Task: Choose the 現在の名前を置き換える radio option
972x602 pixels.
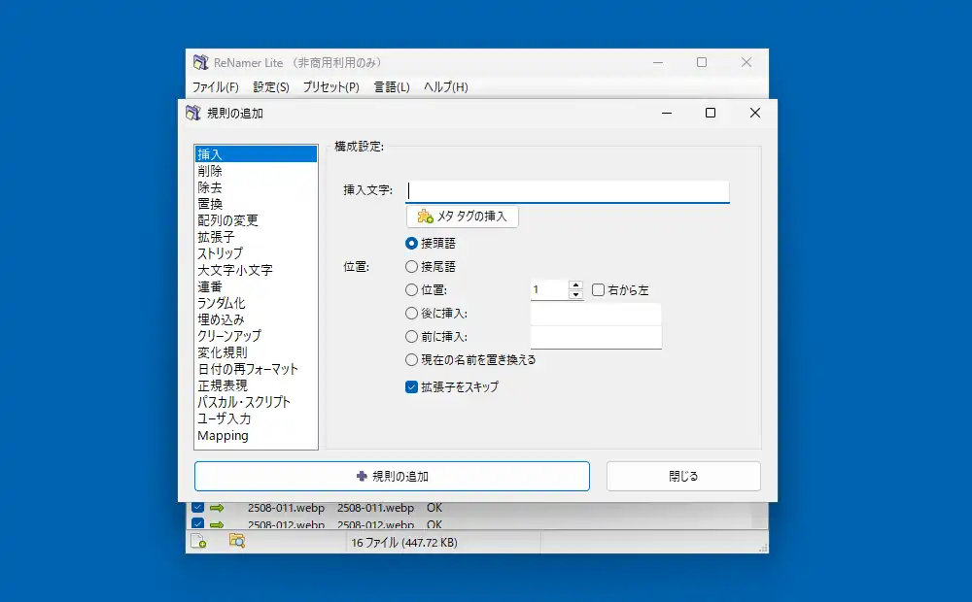Action: coord(411,359)
